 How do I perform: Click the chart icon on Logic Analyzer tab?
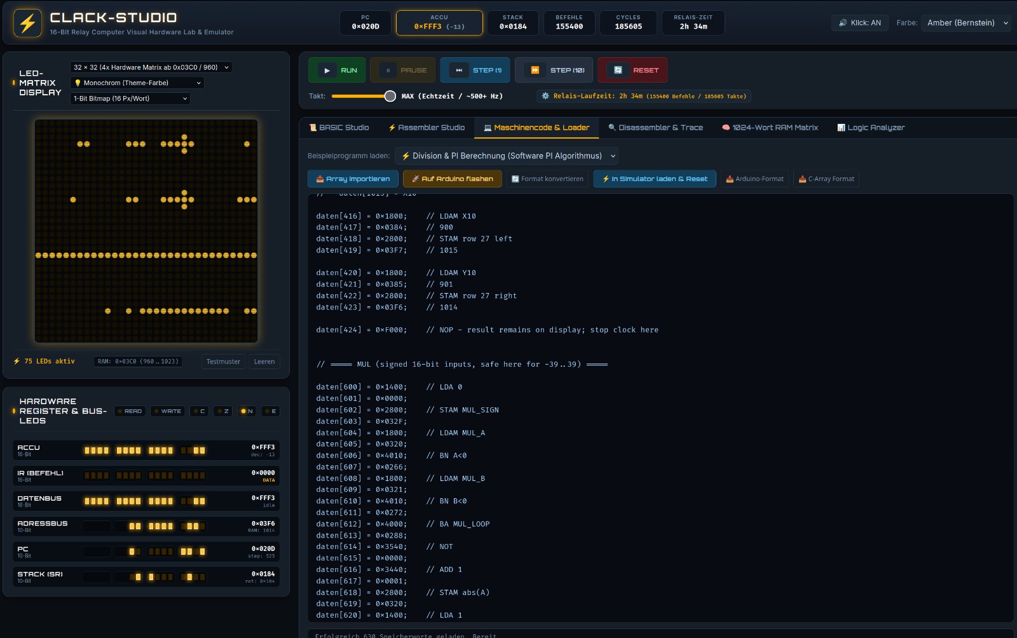tap(841, 128)
